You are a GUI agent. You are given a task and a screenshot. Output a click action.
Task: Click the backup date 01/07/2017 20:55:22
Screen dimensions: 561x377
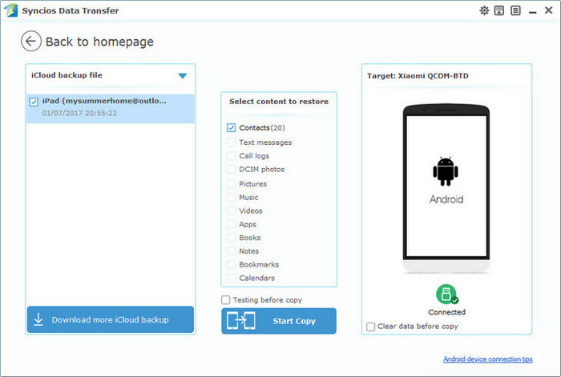tap(79, 114)
